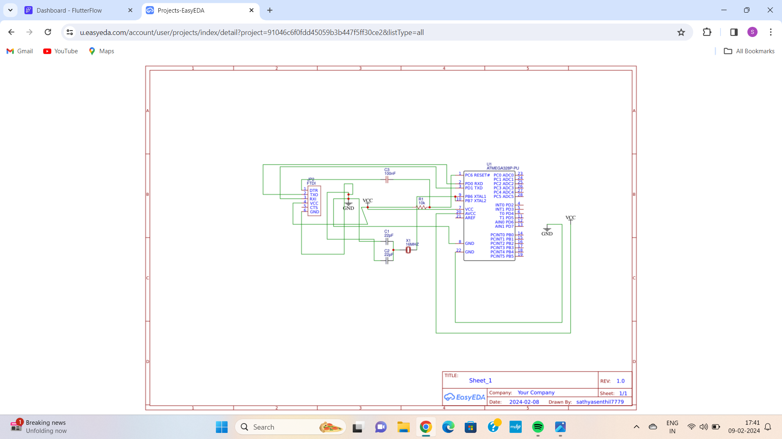The height and width of the screenshot is (439, 782).
Task: Click the FTDI header component
Action: [x=314, y=201]
